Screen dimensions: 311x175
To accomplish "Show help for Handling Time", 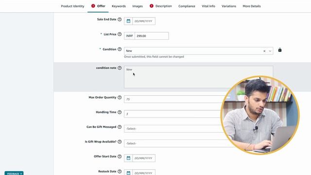I will [120, 112].
